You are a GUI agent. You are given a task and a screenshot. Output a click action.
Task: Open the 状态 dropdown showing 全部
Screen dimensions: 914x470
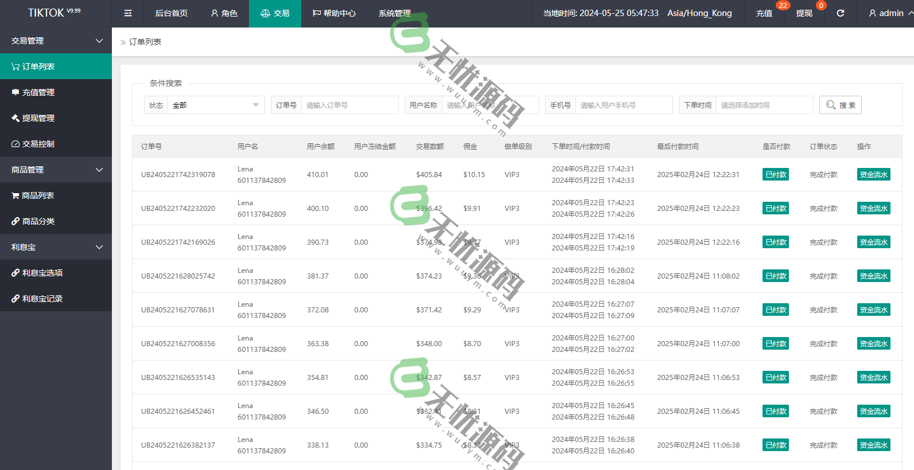point(216,105)
